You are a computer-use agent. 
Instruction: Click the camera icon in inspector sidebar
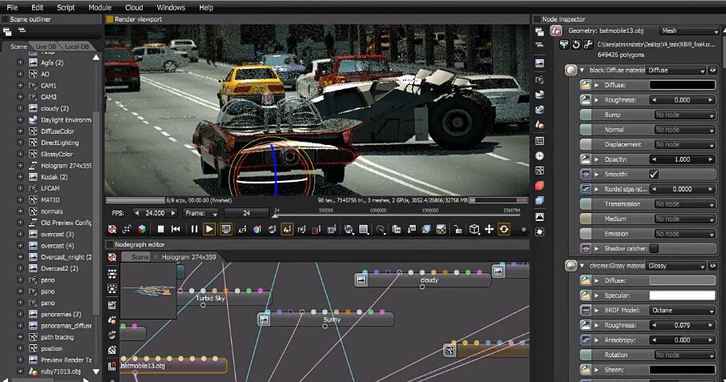539,80
